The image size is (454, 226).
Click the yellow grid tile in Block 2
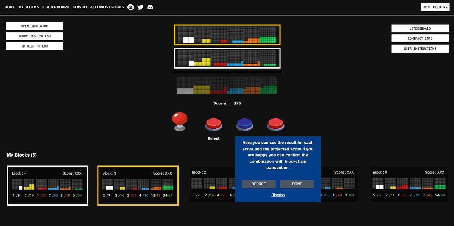tap(209, 184)
